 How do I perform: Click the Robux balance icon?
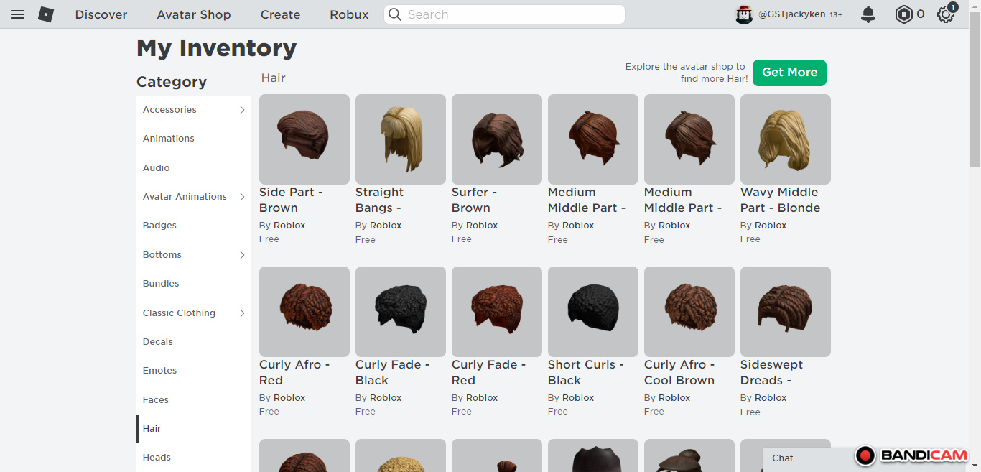[903, 14]
